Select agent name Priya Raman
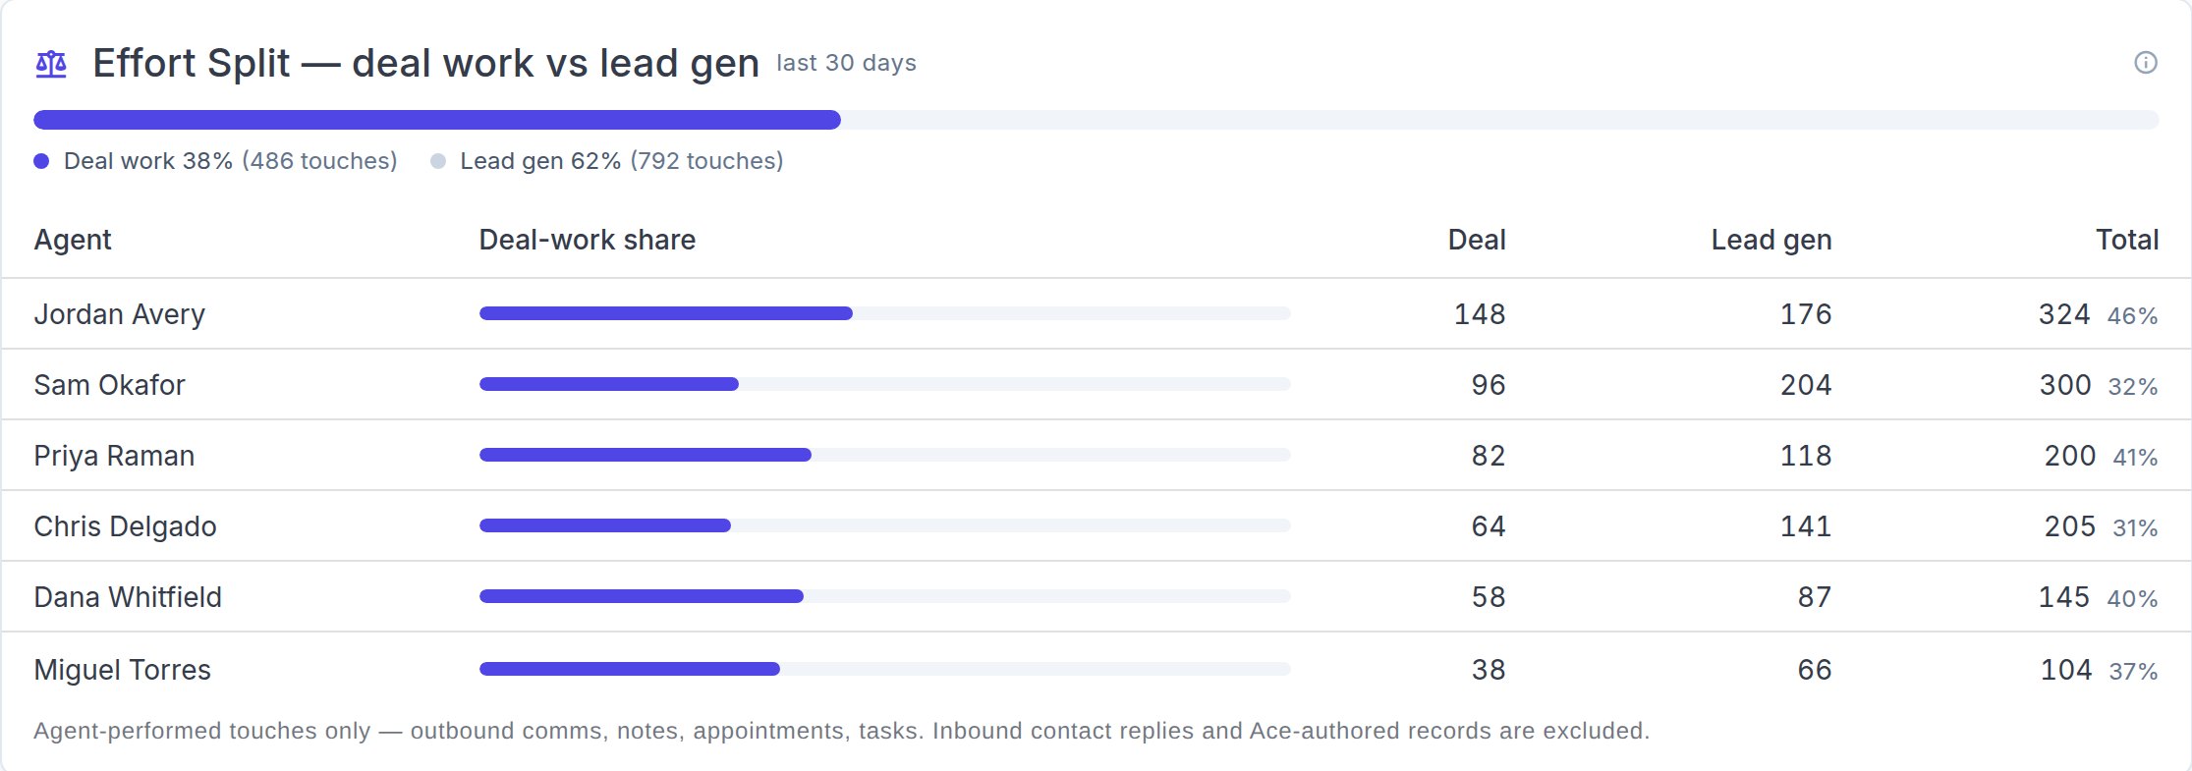Image resolution: width=2192 pixels, height=771 pixels. pyautogui.click(x=114, y=456)
